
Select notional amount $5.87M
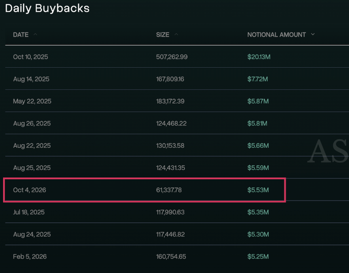pos(258,101)
